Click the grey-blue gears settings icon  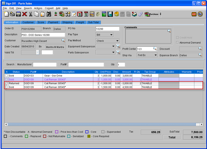pyautogui.click(x=140, y=14)
